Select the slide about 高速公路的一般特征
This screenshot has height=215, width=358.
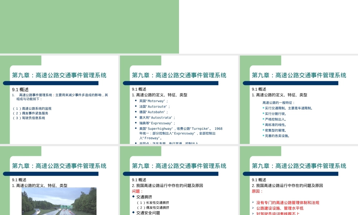tap(299, 100)
